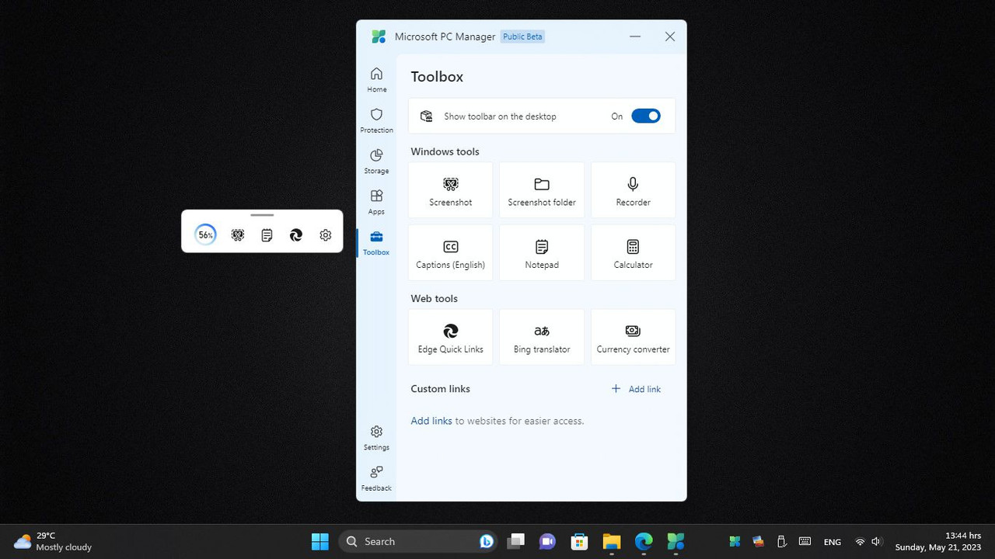Viewport: 995px width, 559px height.
Task: Open Edge from the desktop toolbar
Action: click(x=296, y=234)
